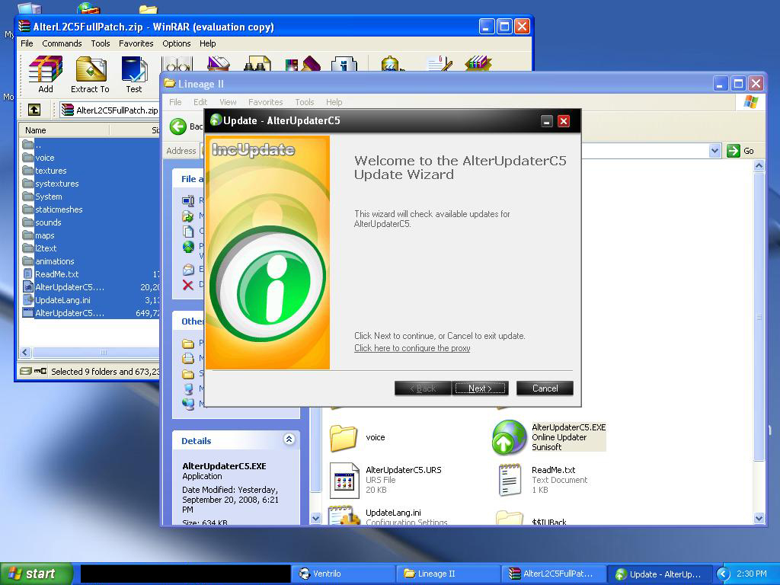Select the ReadMe.txt notepad icon in Lineage II
Screen dimensions: 780x585
509,480
